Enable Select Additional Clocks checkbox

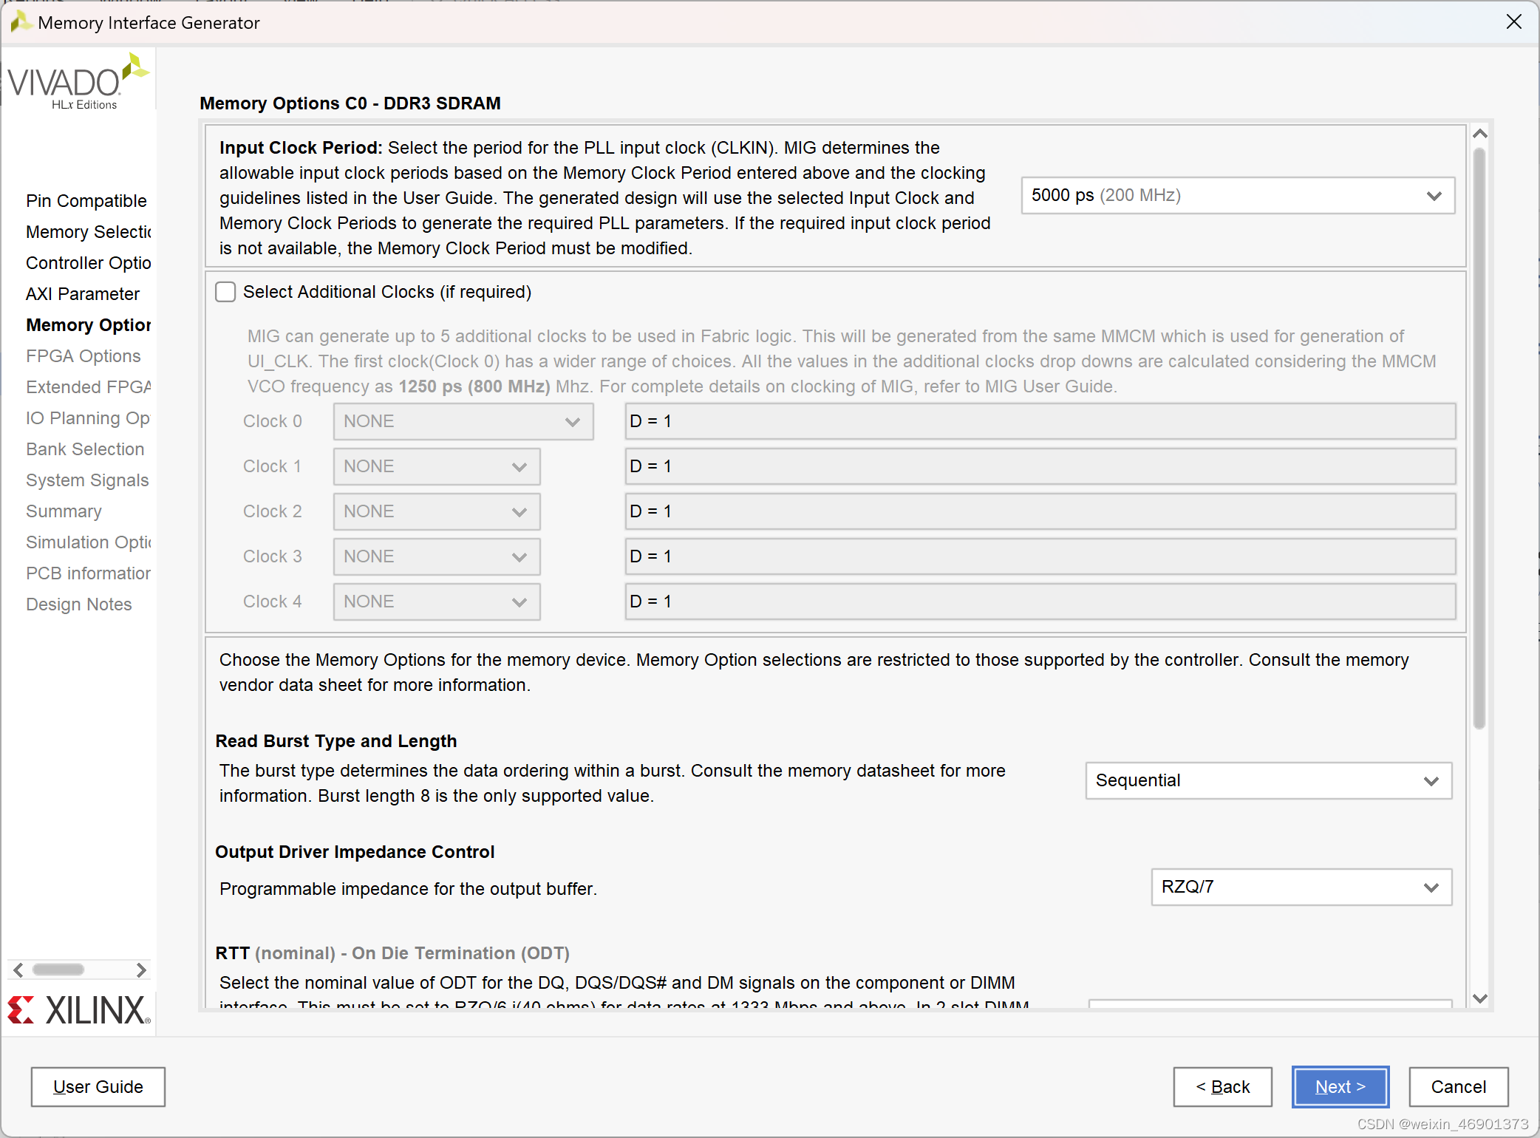click(x=225, y=292)
